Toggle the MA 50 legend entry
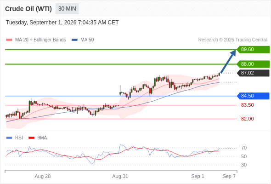271x184 pixels. point(83,40)
